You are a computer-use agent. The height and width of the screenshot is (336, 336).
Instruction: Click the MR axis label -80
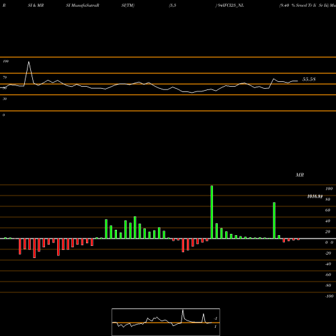click(328, 286)
